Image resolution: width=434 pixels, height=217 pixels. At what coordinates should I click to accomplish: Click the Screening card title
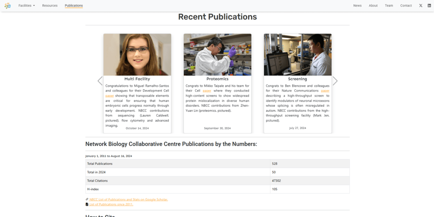pos(298,79)
